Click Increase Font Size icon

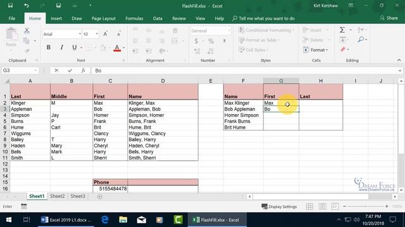[106, 34]
